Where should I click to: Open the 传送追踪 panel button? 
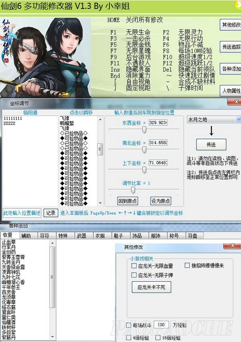(231, 47)
